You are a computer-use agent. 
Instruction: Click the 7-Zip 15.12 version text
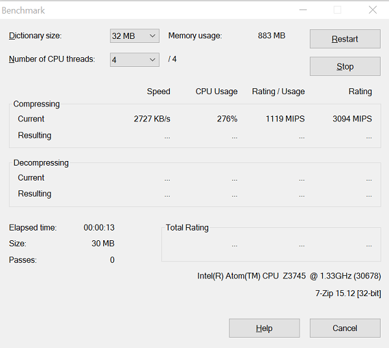pos(348,293)
